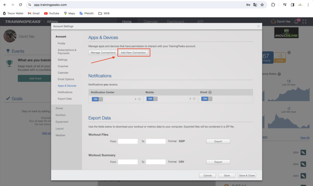Click the TrainingPeaks logo
This screenshot has height=186, width=313.
23,22
